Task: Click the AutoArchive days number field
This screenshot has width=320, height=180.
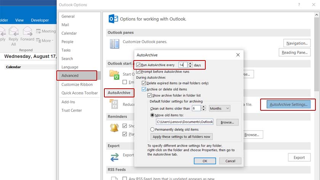Action: (x=183, y=65)
